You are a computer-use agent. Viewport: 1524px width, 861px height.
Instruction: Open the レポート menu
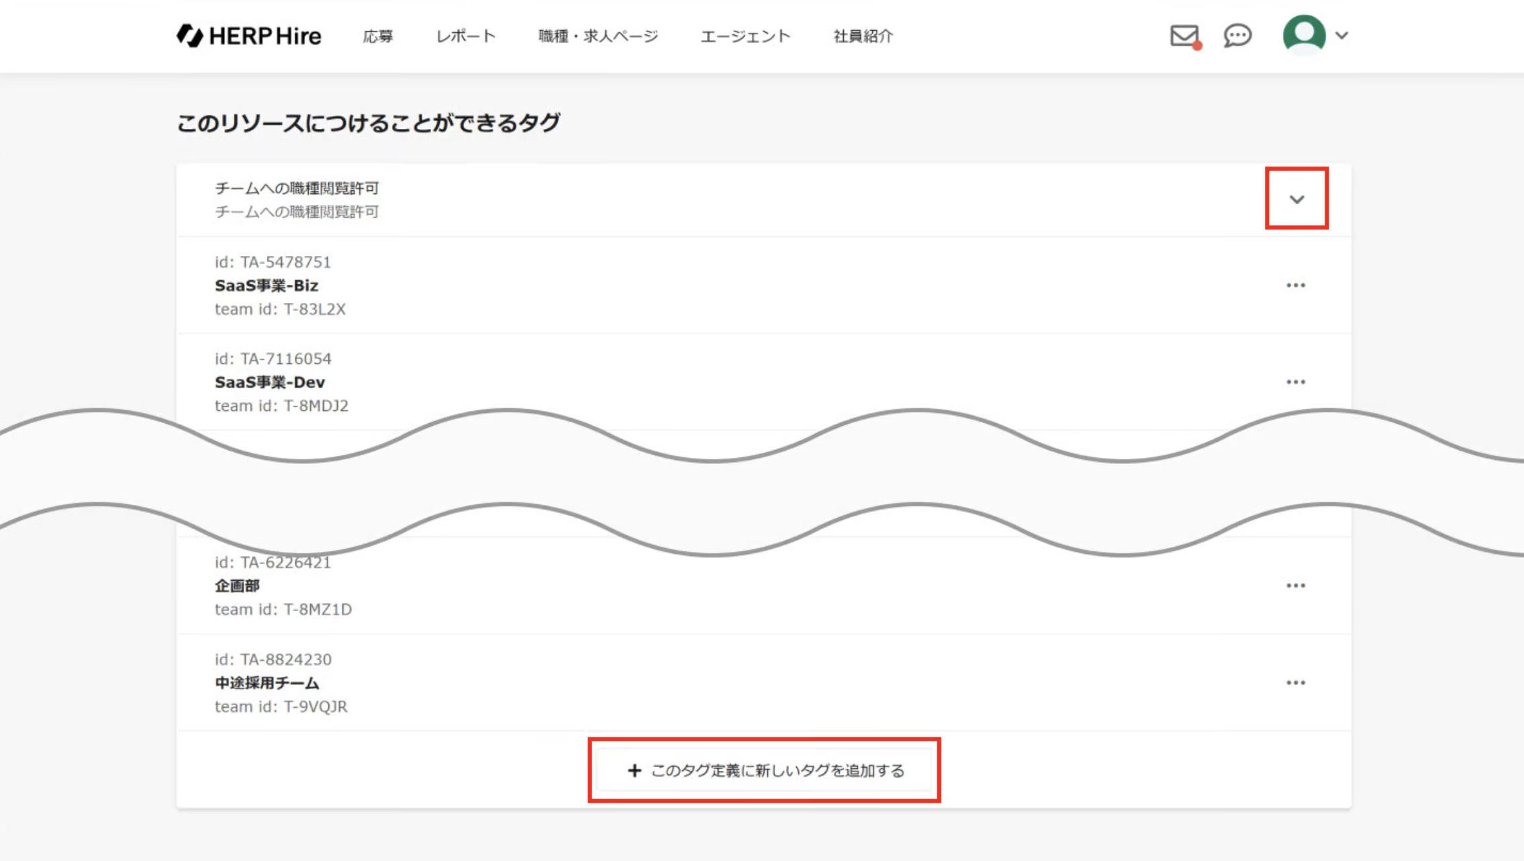tap(465, 36)
